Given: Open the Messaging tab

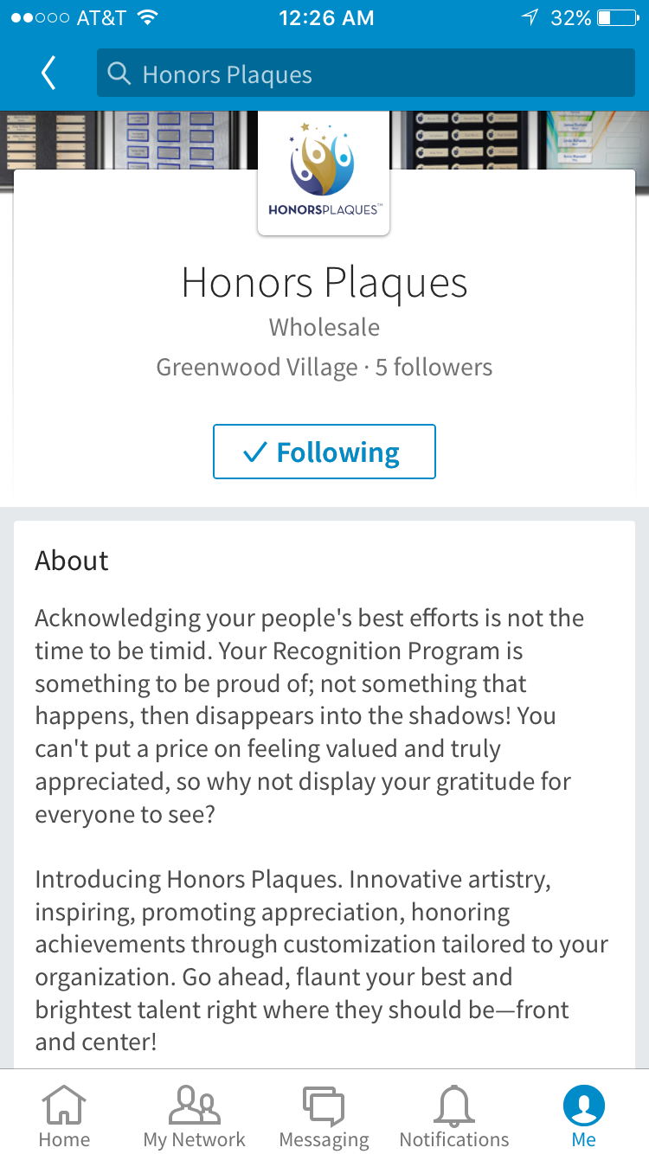Looking at the screenshot, I should 324,1116.
